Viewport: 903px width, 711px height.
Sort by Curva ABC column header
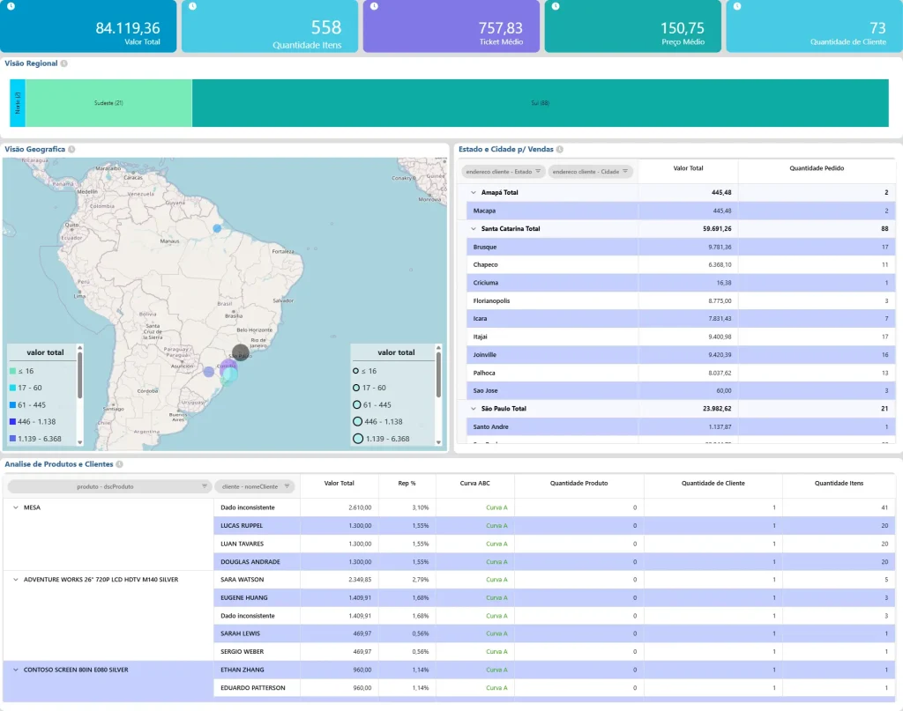(474, 483)
